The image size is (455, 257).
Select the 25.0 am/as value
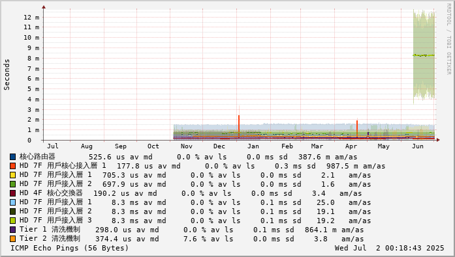[343, 202]
